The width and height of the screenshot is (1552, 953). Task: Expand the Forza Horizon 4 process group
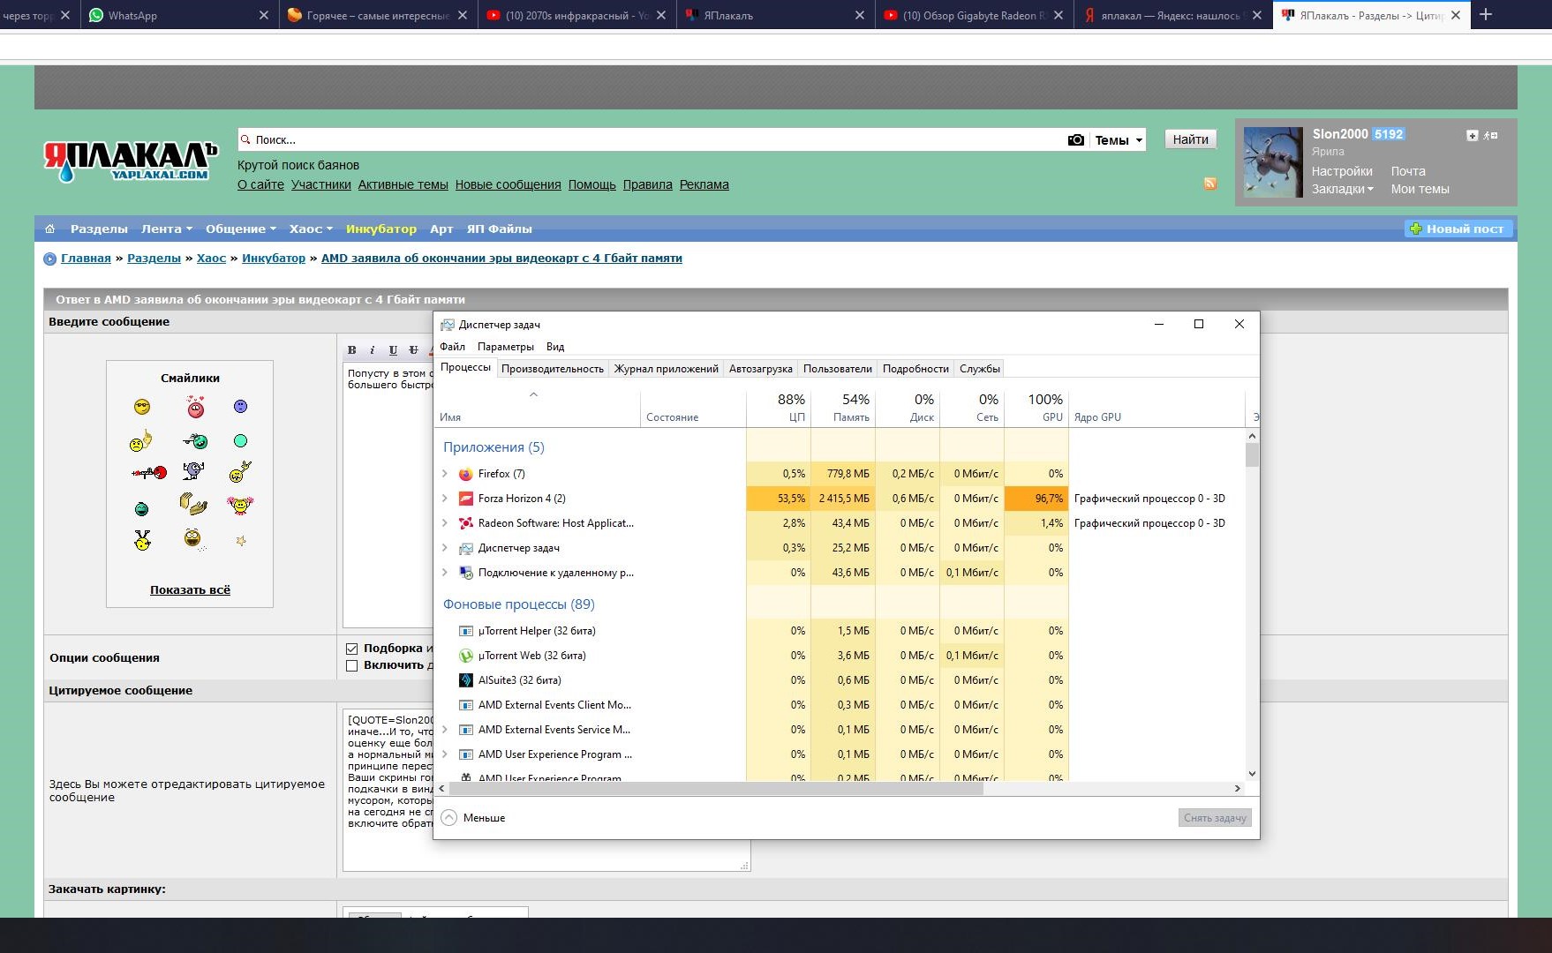pos(445,499)
